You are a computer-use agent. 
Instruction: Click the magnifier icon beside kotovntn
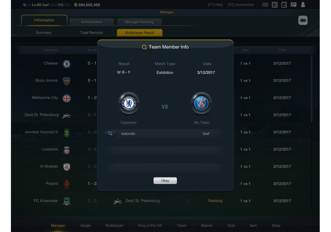click(x=110, y=134)
